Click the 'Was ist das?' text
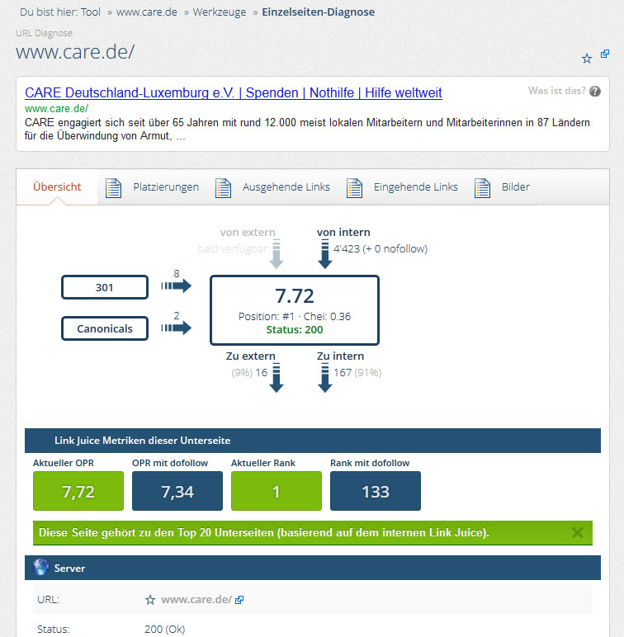Viewport: 624px width, 637px height. [557, 91]
